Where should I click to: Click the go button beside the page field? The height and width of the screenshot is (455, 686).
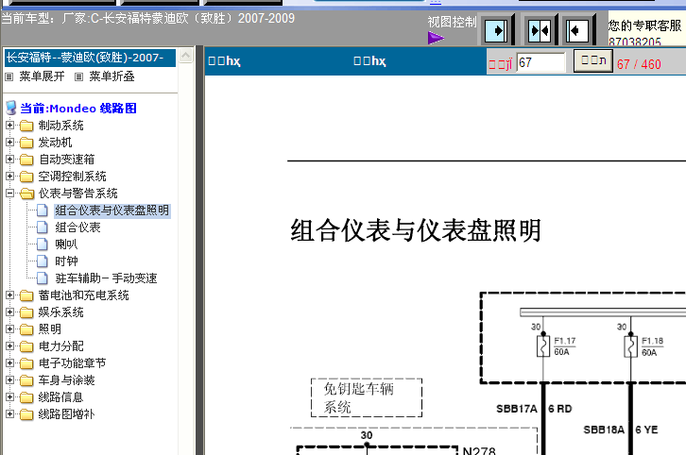coord(592,61)
